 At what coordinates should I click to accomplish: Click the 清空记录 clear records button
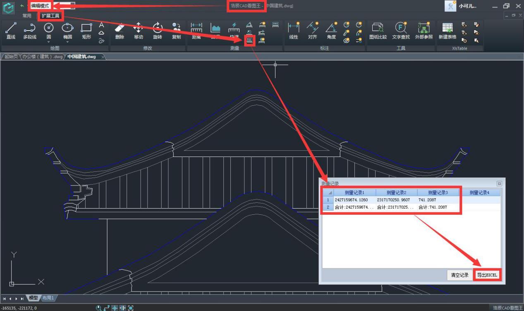[x=459, y=275]
